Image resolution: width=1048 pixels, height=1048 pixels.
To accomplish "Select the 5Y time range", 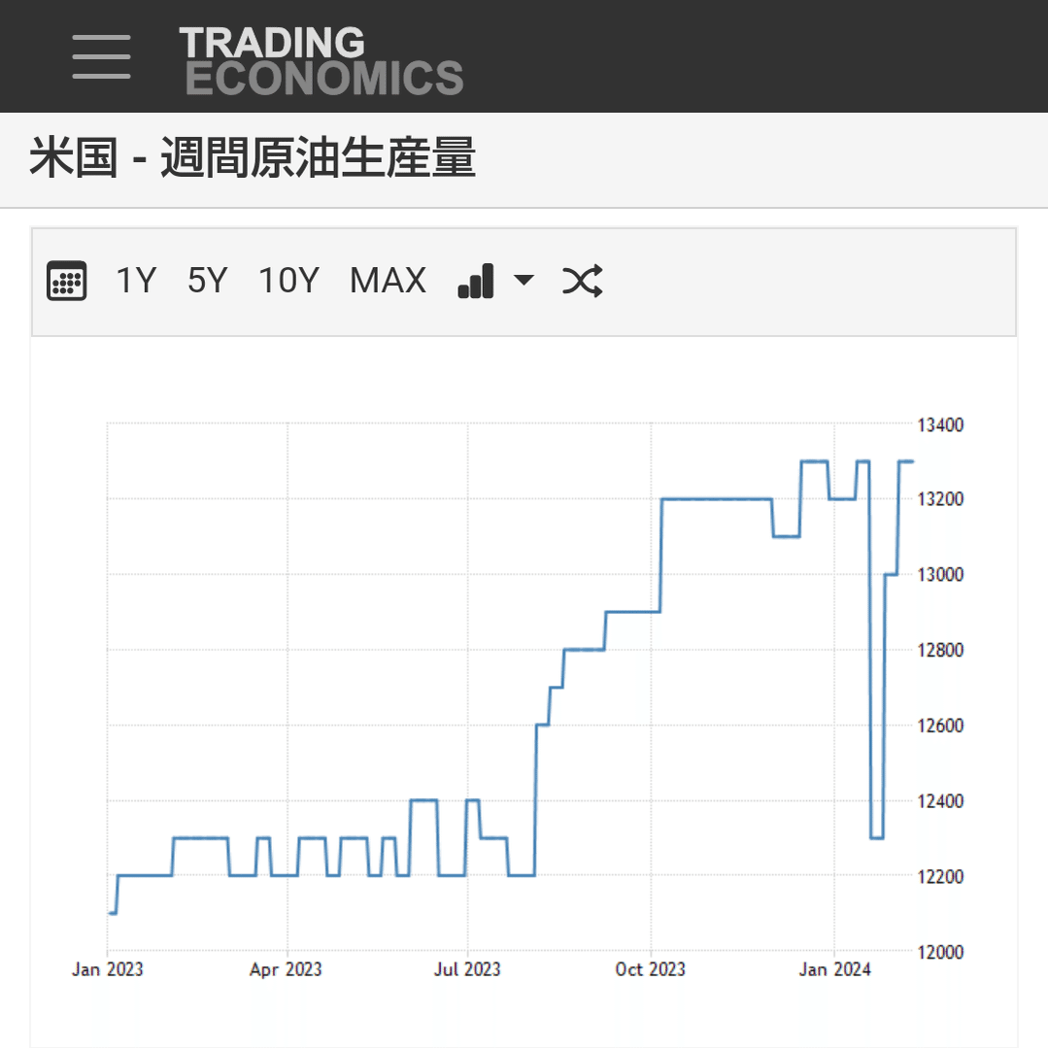I will point(207,281).
